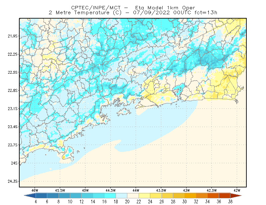Click the colorbar value label 20

coord(127,202)
